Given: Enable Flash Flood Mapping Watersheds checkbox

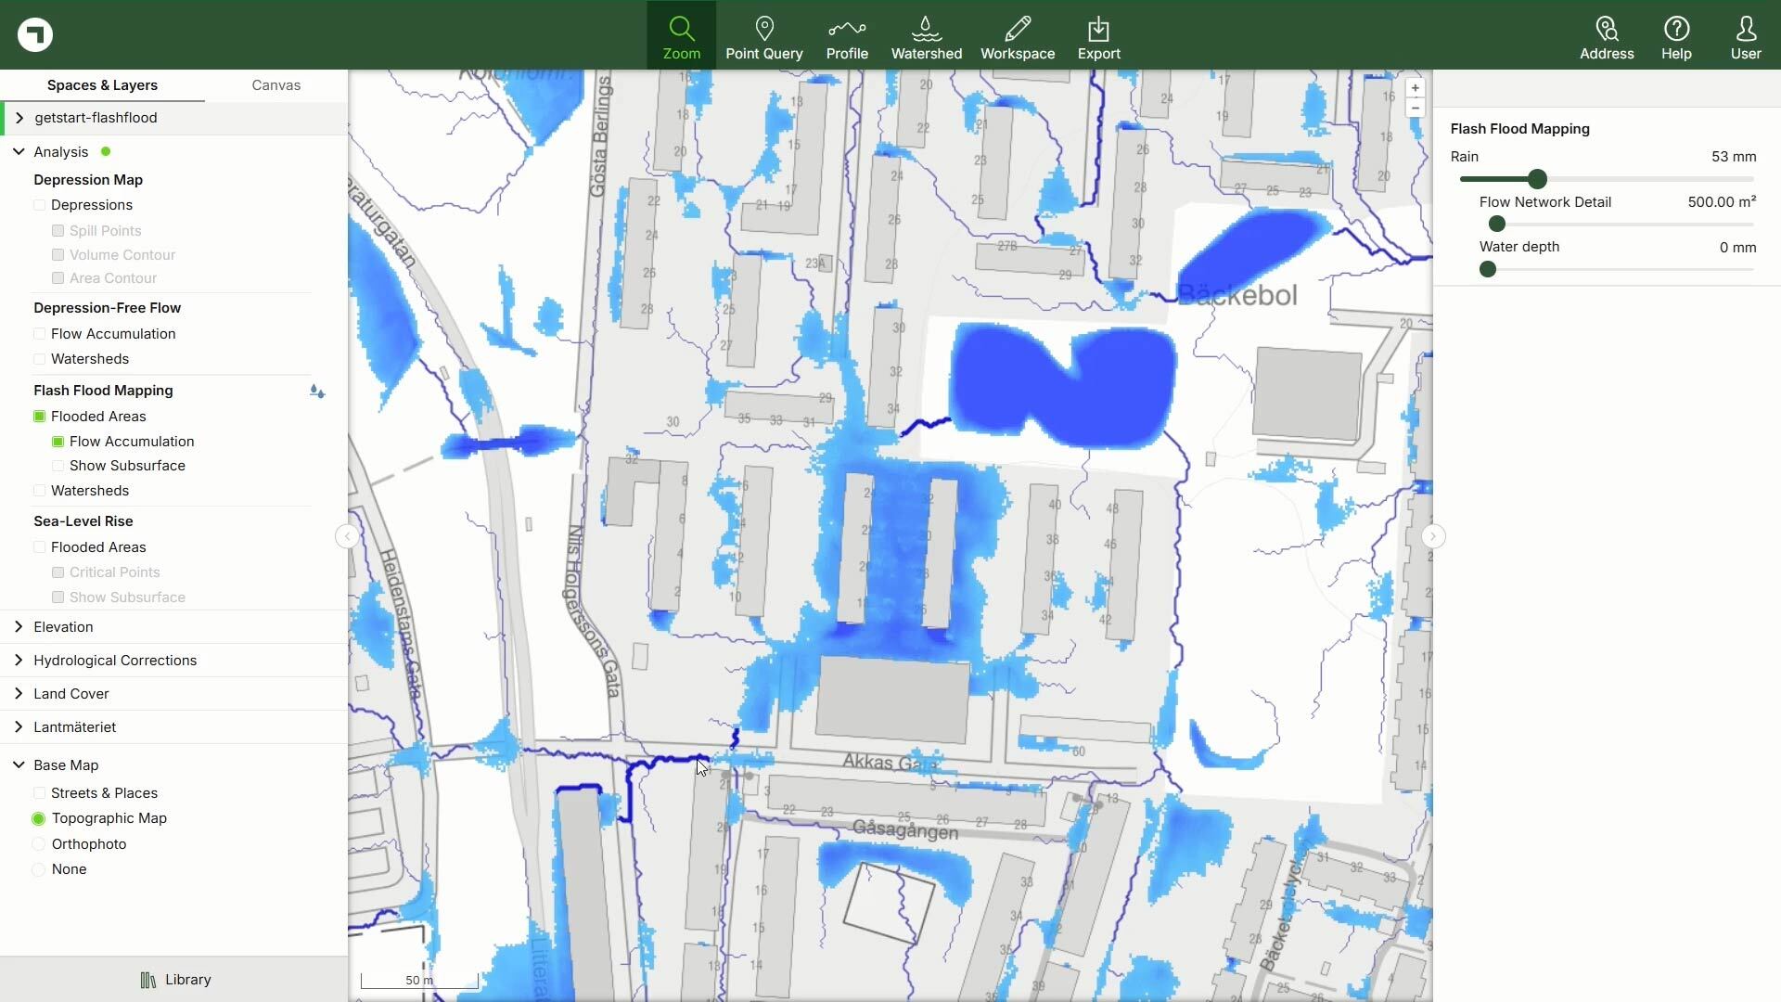Looking at the screenshot, I should point(39,491).
